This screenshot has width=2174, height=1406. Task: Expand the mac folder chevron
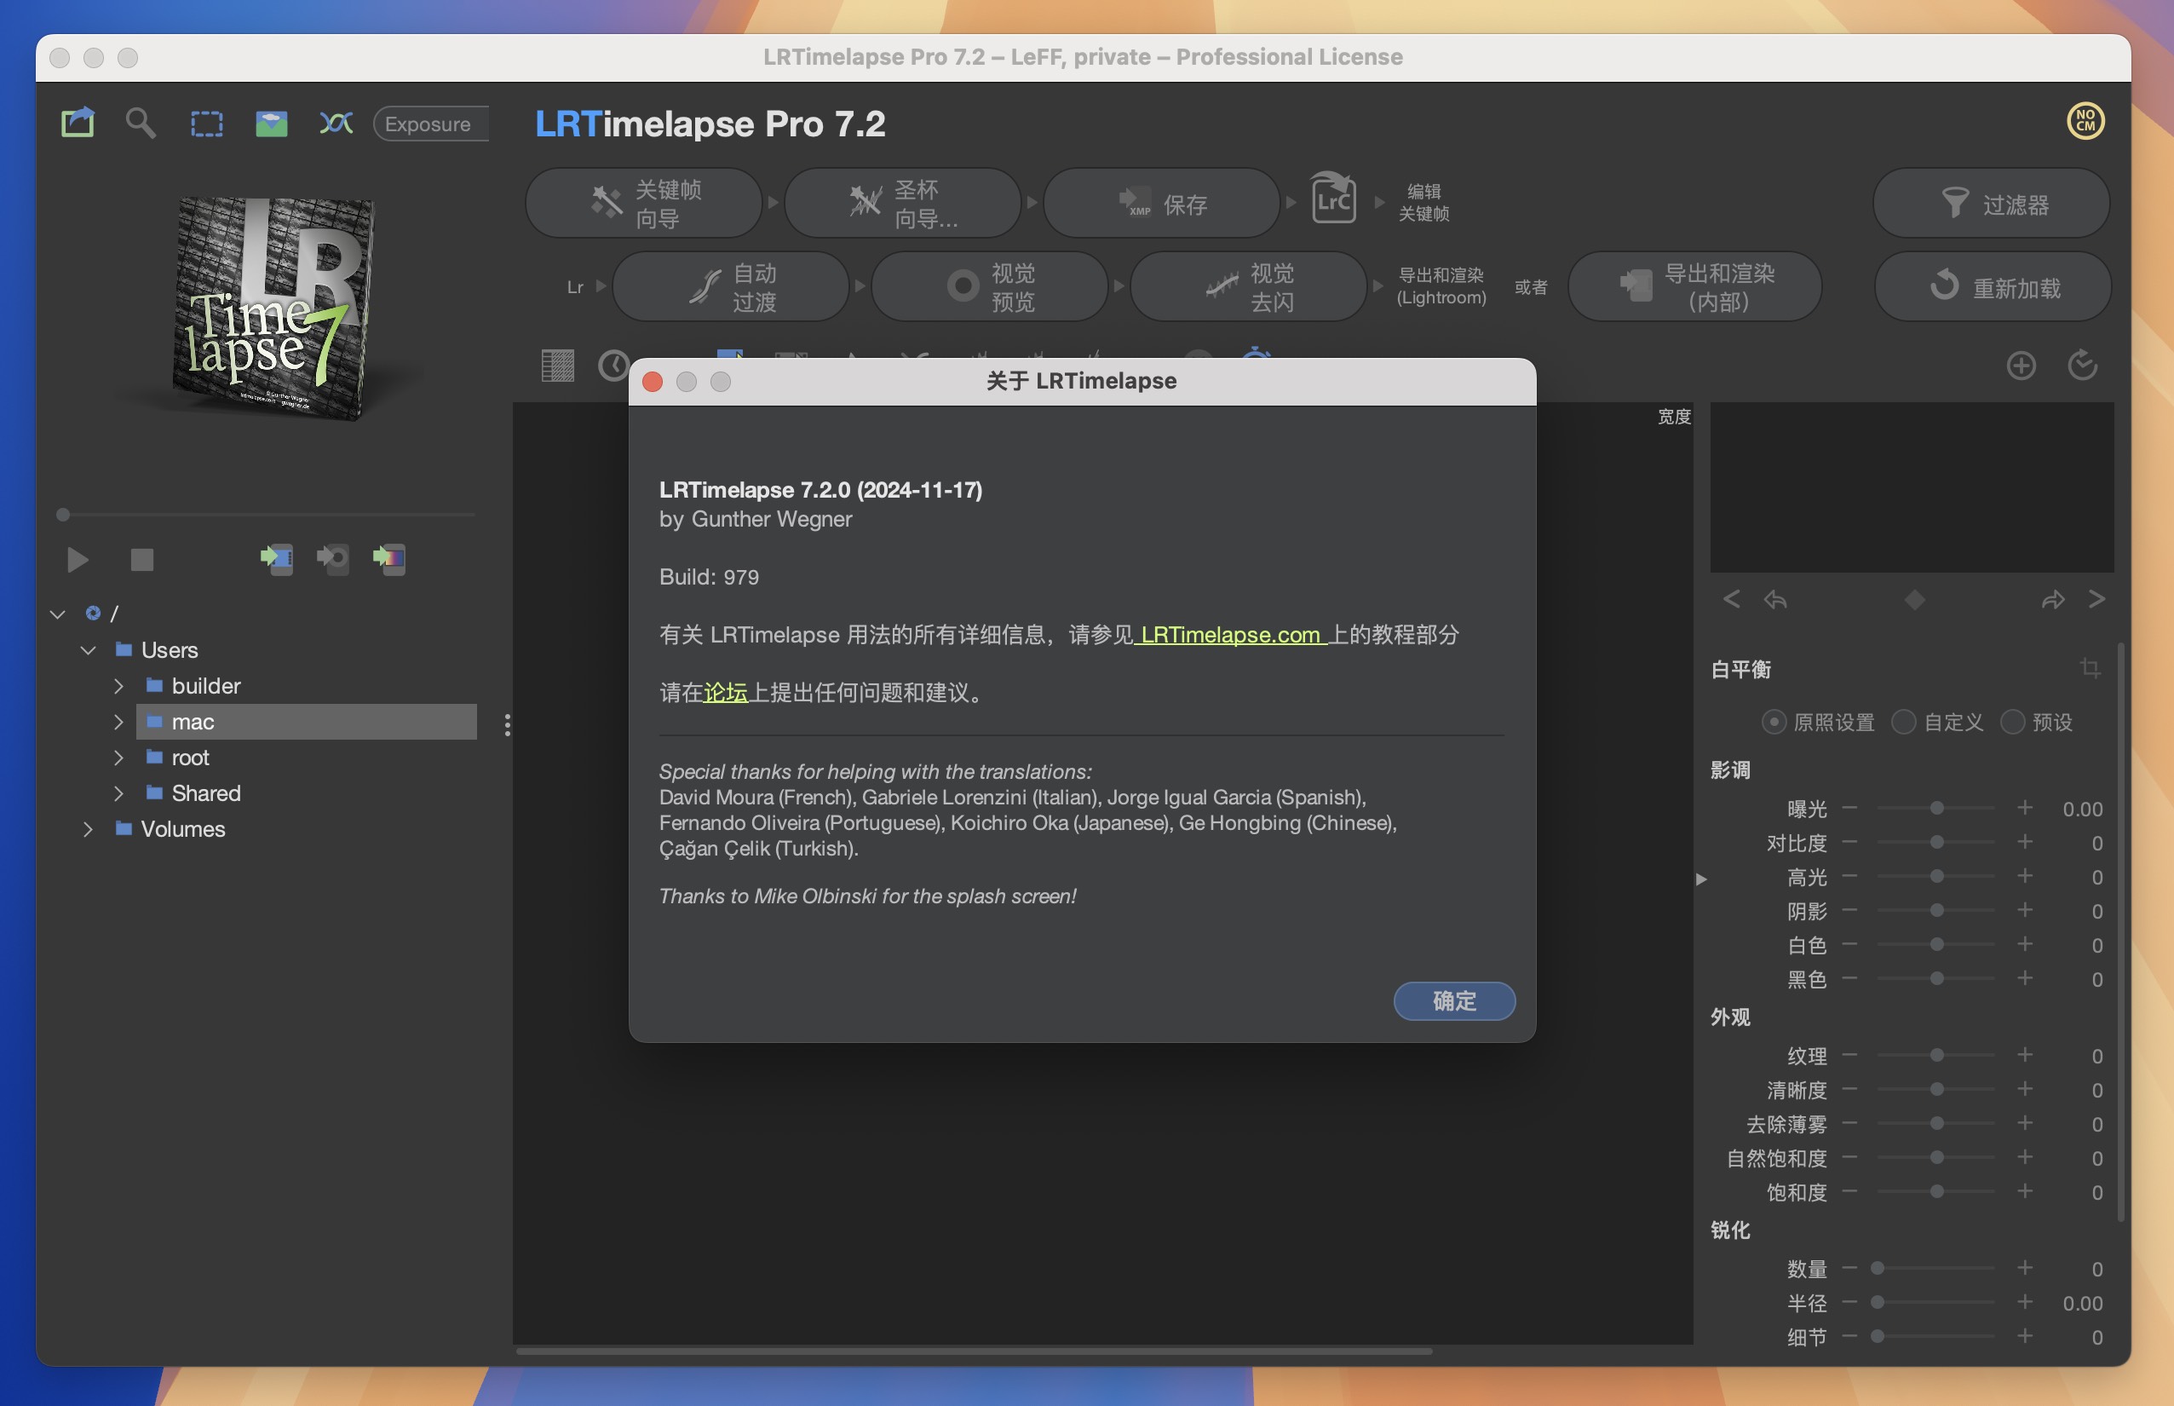(x=118, y=721)
